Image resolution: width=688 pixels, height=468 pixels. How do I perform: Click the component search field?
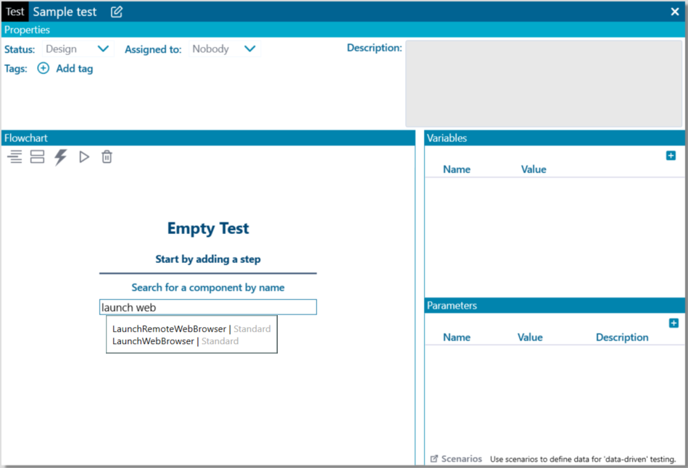[x=208, y=307]
